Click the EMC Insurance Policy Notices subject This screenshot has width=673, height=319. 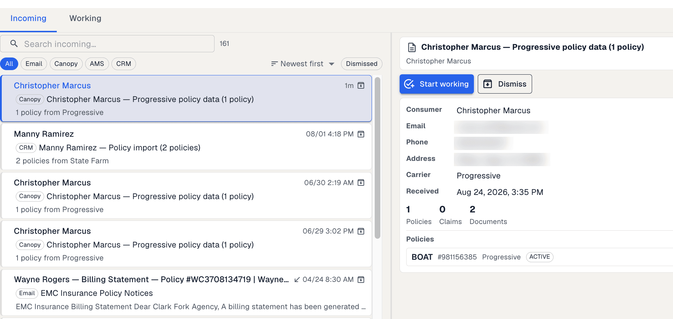97,293
